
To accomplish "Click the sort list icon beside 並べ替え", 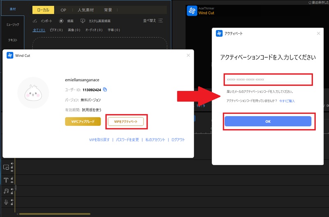I will (160, 21).
